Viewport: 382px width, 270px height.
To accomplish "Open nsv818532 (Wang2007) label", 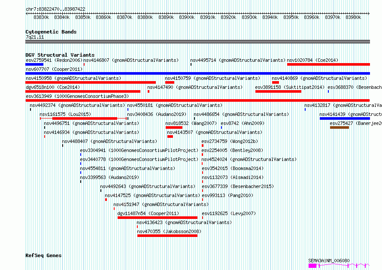I will pos(191,123).
